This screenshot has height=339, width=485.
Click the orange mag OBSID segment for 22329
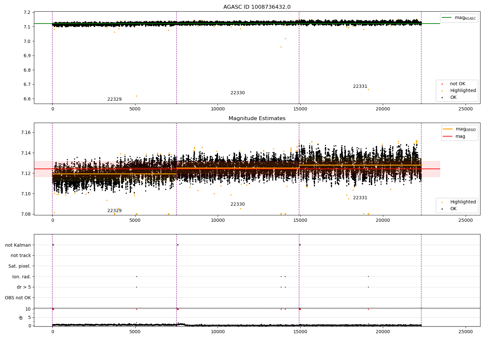click(114, 174)
